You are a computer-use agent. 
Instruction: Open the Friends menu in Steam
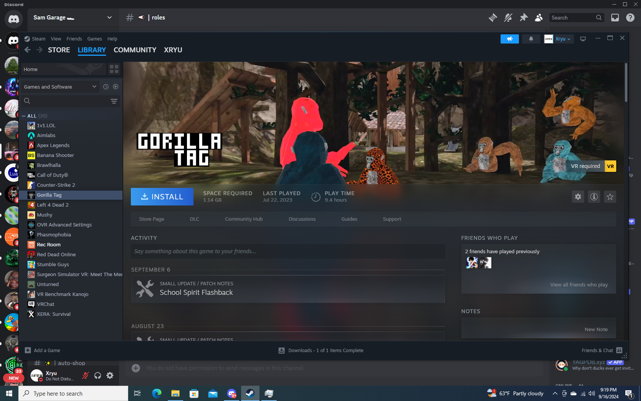[x=74, y=39]
